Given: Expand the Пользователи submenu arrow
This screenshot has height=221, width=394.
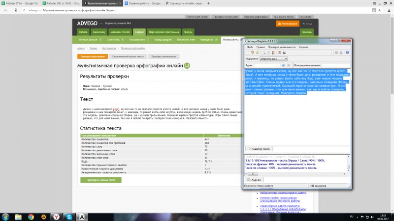Looking at the screenshot, I should click(148, 40).
